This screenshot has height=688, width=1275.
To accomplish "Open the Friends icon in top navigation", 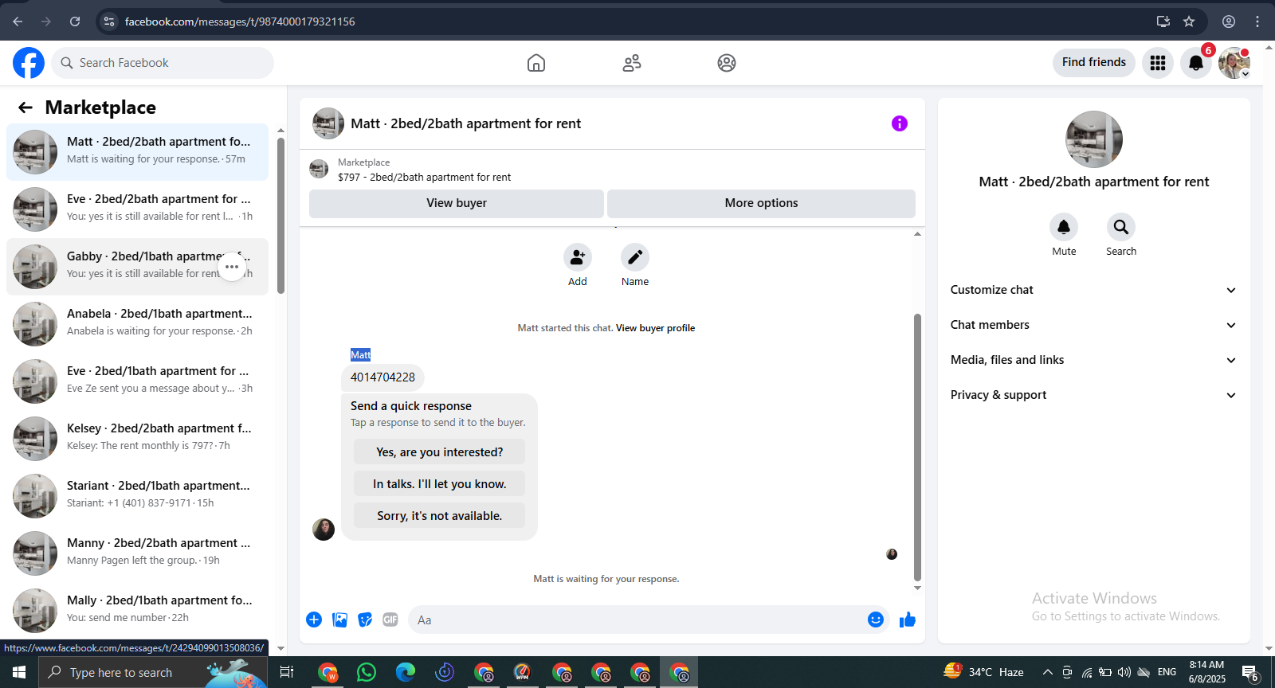I will (632, 63).
